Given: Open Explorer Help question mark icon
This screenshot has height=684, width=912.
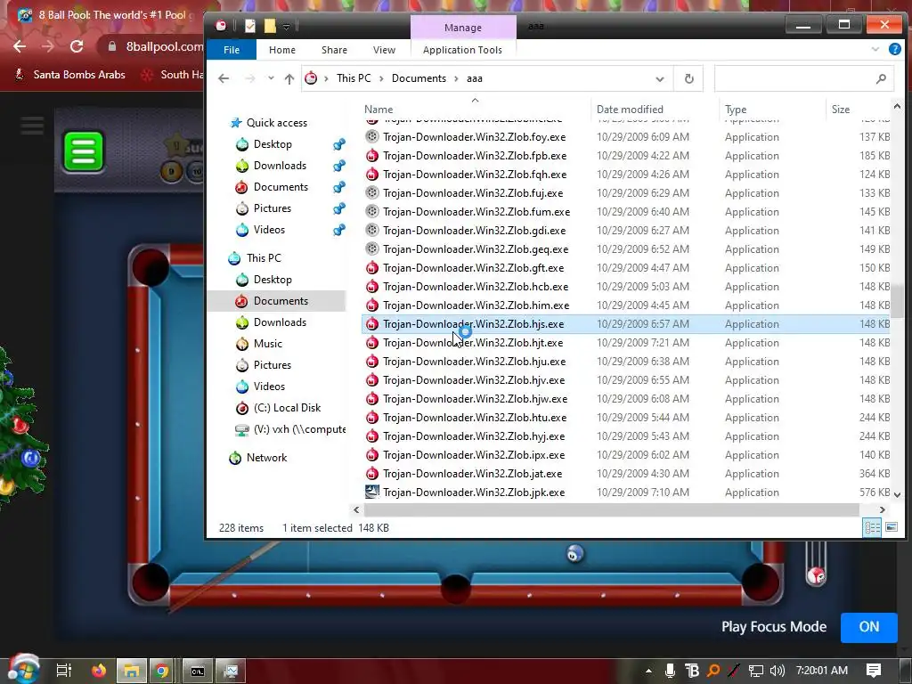Looking at the screenshot, I should (x=895, y=50).
